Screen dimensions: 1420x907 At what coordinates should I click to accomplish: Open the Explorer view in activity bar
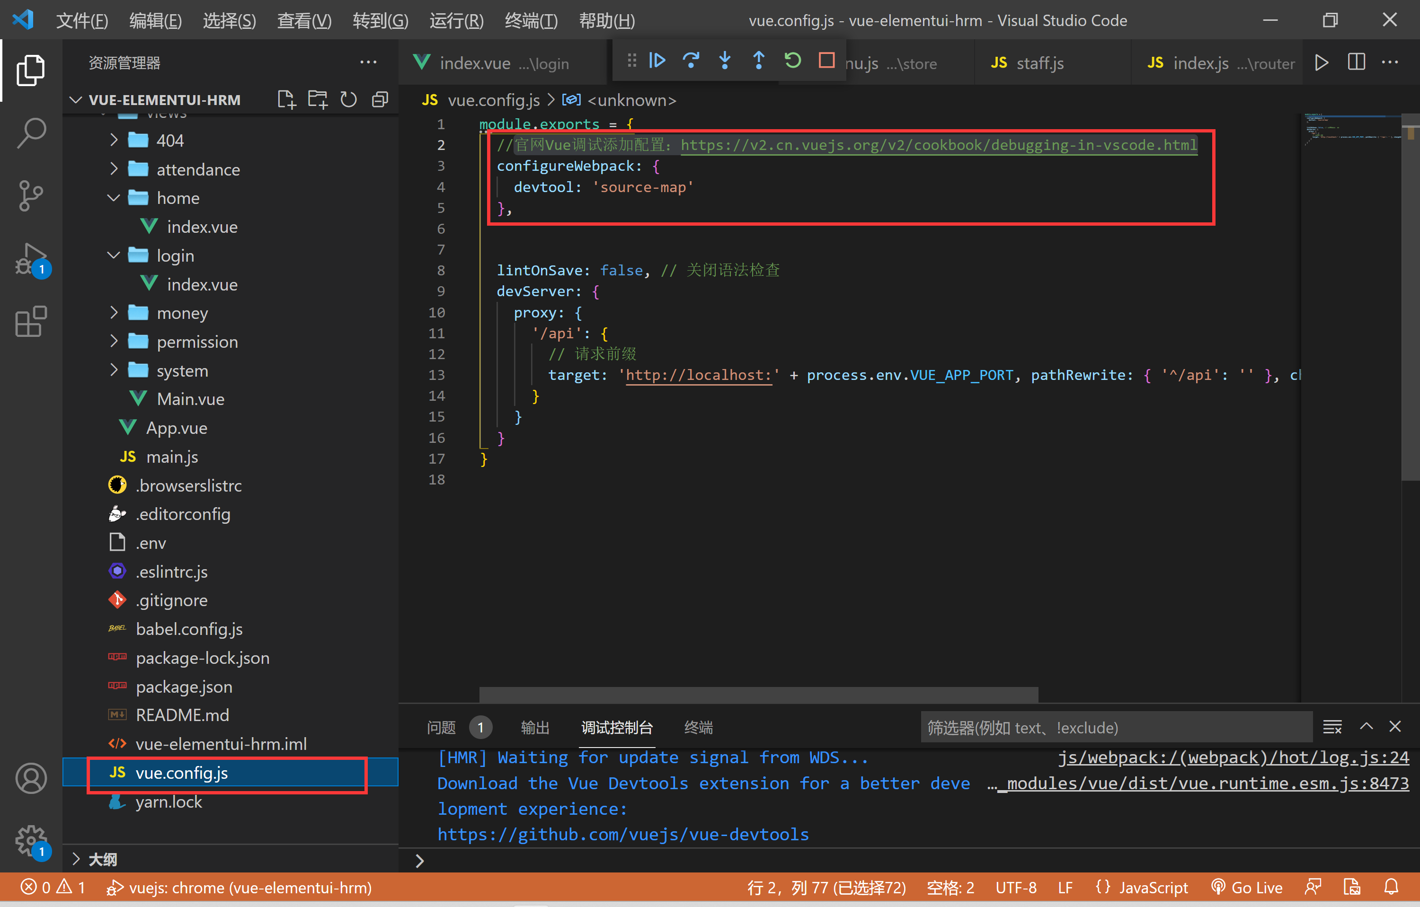31,70
